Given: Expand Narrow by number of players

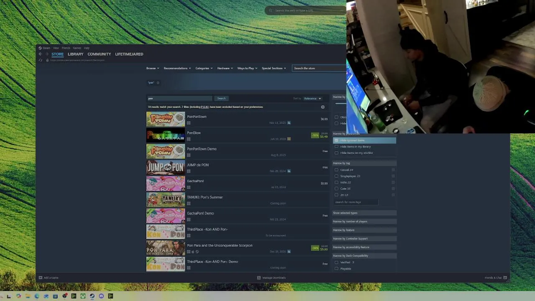Looking at the screenshot, I should [364, 222].
